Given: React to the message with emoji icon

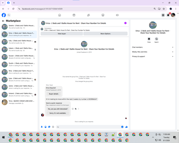Looking at the screenshot, I should [73, 109].
